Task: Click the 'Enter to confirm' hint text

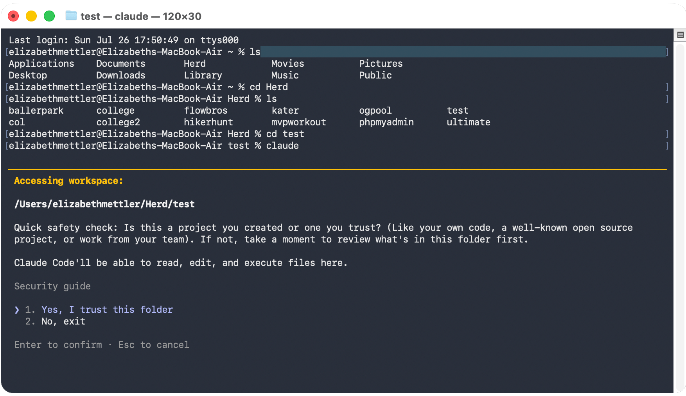Action: pos(58,345)
